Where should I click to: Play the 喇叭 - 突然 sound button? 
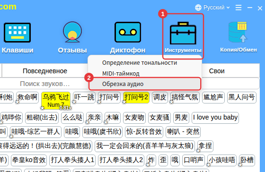click(183, 132)
